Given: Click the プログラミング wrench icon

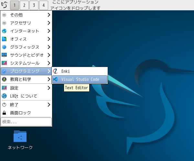Looking at the screenshot, I should [4, 71].
